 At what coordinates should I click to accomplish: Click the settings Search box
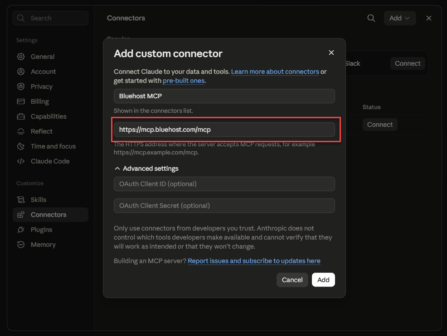[x=50, y=18]
